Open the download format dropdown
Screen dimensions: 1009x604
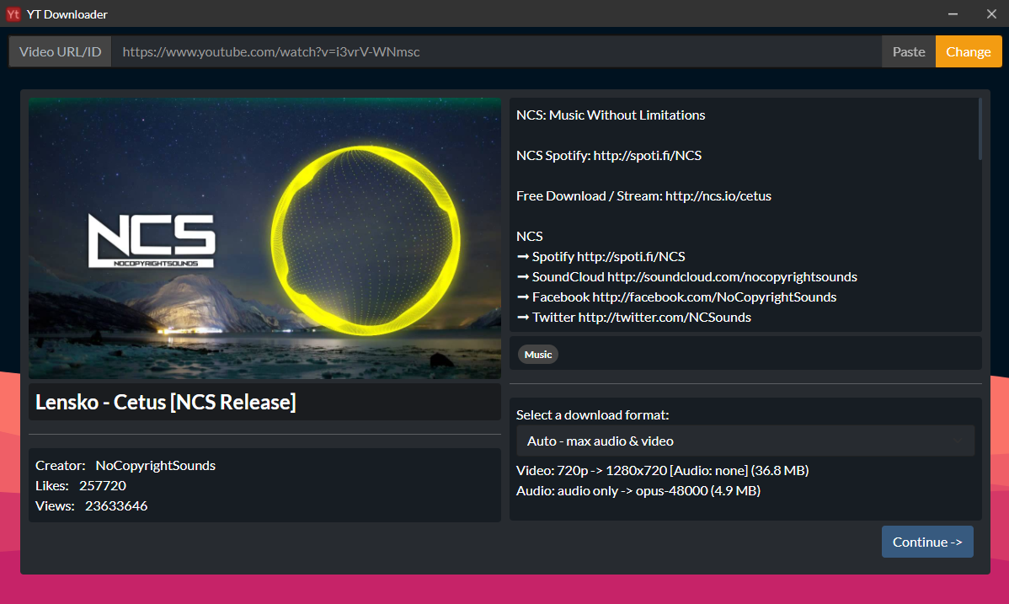pos(745,441)
